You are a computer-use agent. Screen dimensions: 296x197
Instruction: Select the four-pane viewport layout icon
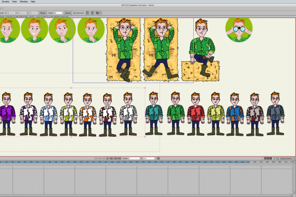271,158
